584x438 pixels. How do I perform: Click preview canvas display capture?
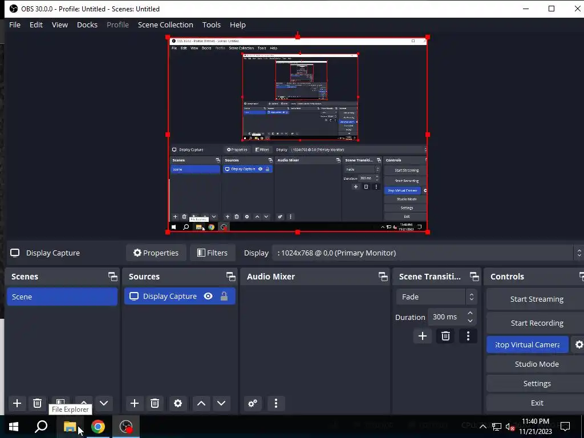[x=297, y=135]
